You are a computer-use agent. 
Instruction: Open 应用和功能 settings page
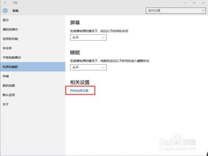tap(32, 39)
